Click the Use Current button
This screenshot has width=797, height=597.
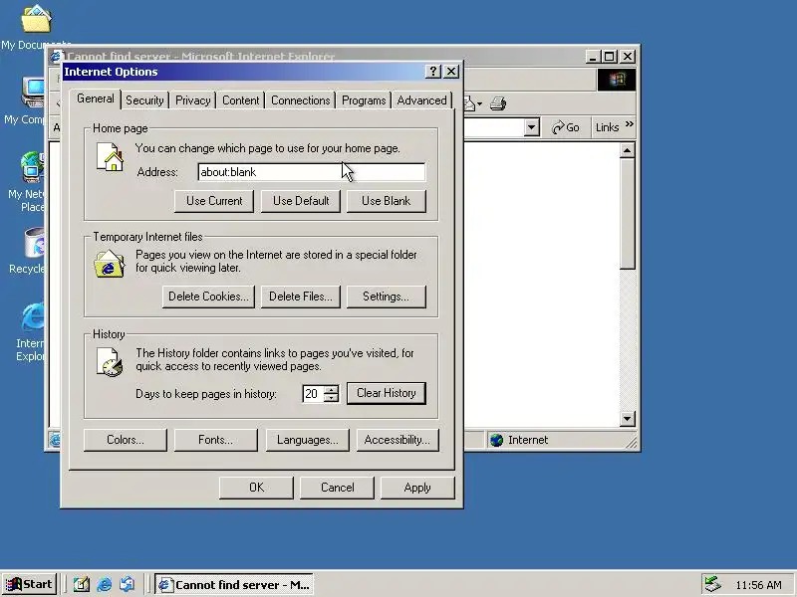pyautogui.click(x=214, y=201)
